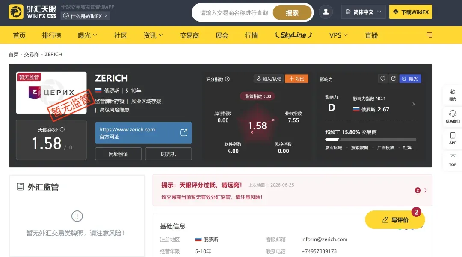This screenshot has width=462, height=257.
Task: Click the blue 曝光 button
Action: pyautogui.click(x=410, y=79)
